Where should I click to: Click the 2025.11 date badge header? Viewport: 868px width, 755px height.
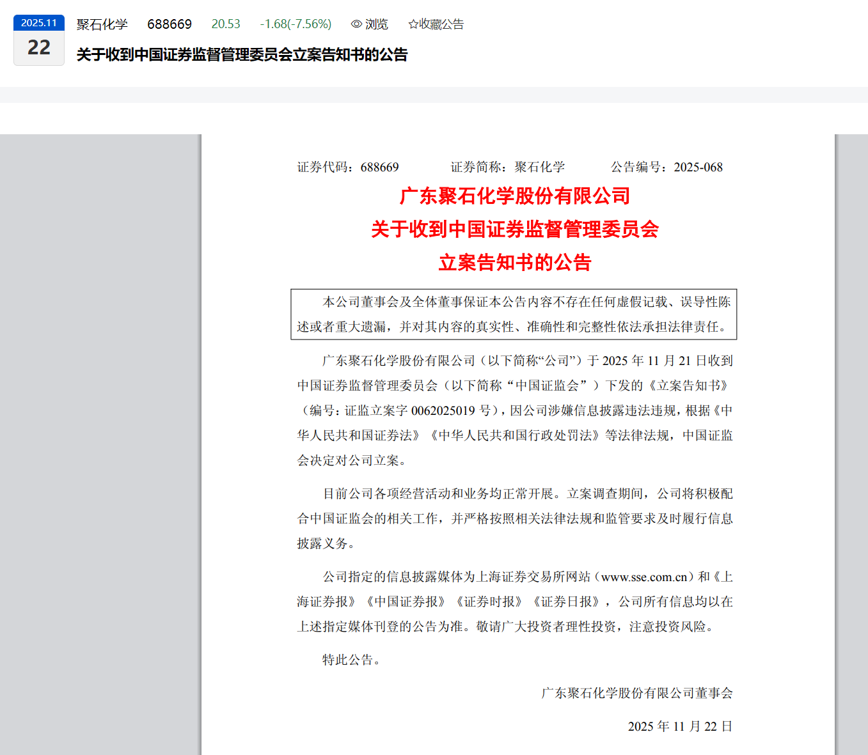coord(39,23)
